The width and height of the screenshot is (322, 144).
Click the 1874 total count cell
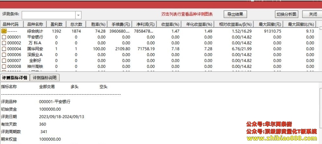pyautogui.click(x=76, y=31)
